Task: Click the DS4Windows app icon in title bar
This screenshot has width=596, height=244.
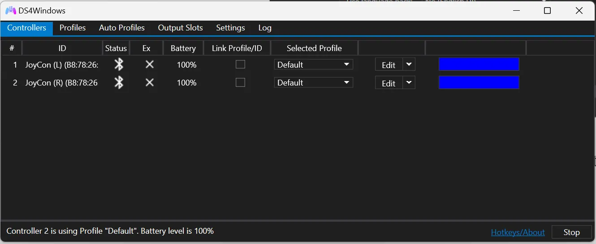Action: (11, 10)
